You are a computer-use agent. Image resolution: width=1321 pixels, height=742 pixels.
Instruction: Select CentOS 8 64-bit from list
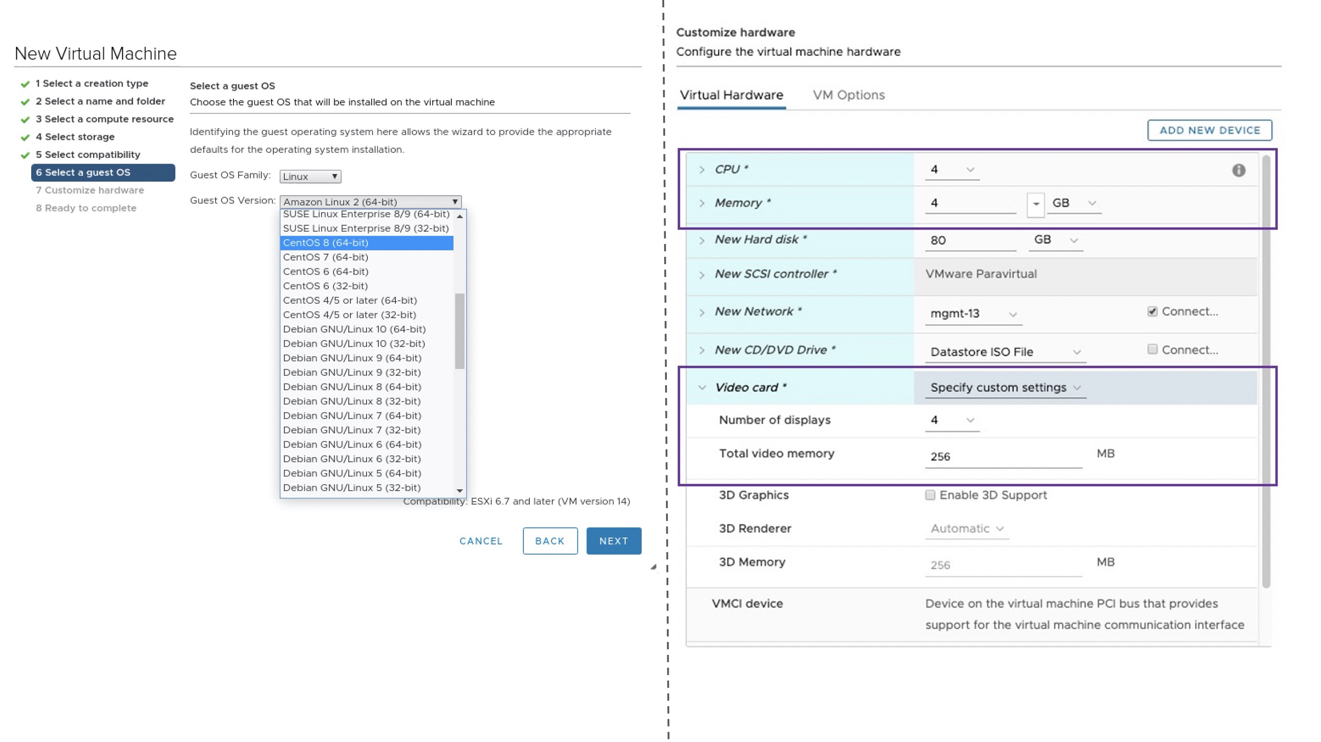pyautogui.click(x=366, y=242)
